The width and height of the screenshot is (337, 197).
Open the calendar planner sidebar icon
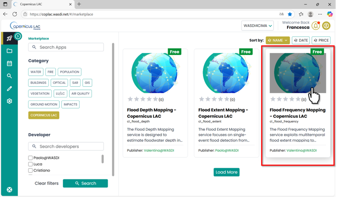(x=9, y=63)
